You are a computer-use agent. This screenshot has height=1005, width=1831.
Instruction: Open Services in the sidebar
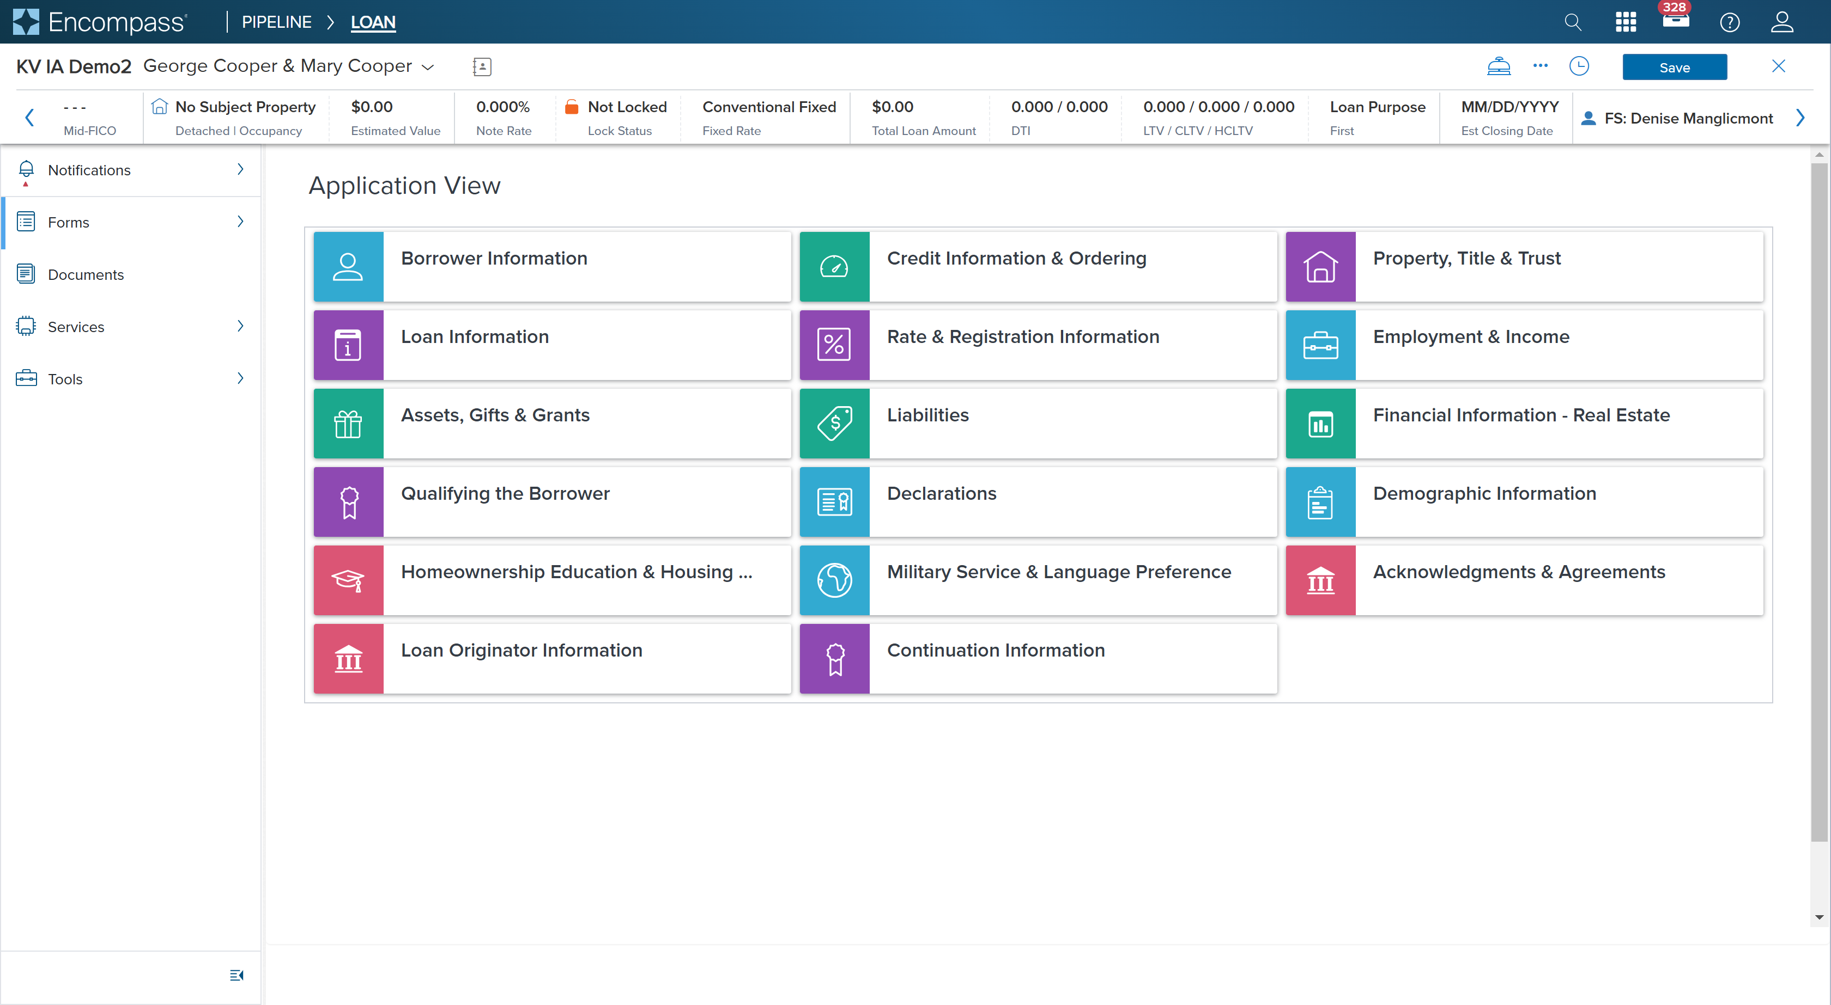131,327
